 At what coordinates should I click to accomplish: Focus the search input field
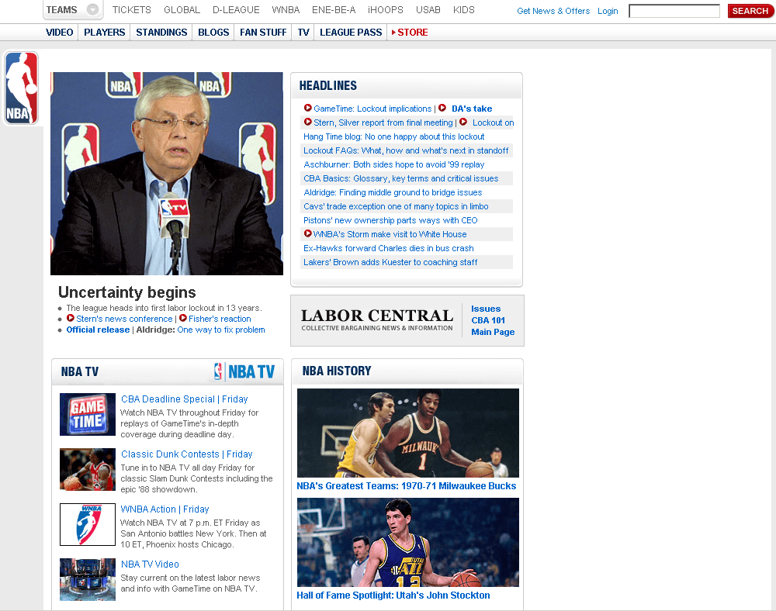click(674, 11)
